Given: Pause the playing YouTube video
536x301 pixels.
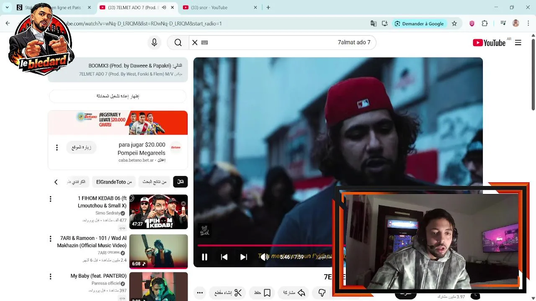Looking at the screenshot, I should point(204,257).
